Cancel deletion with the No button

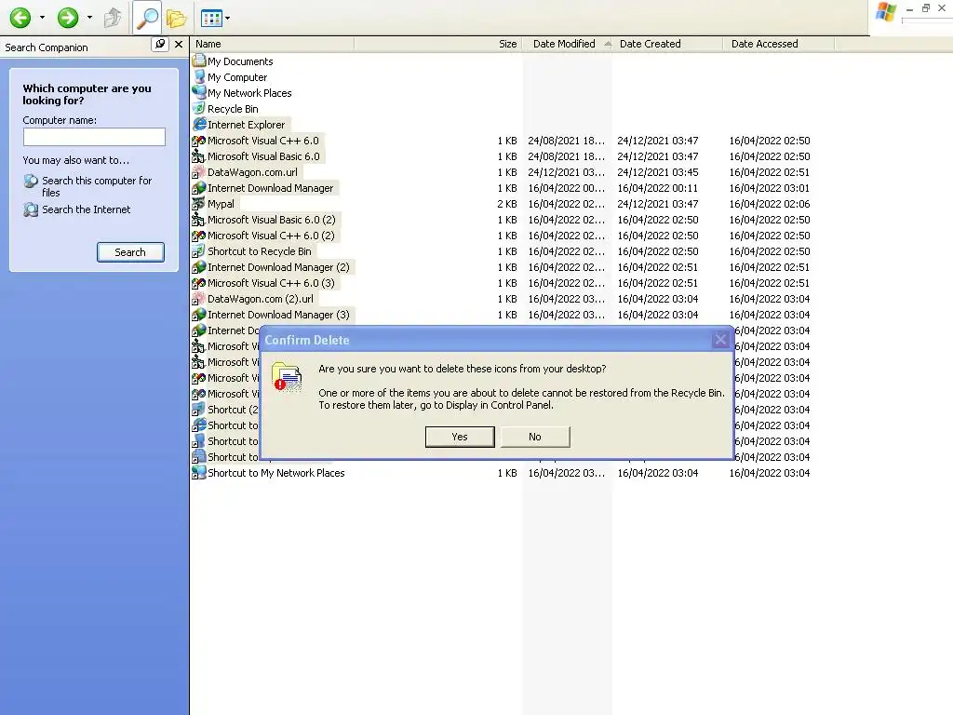click(535, 437)
